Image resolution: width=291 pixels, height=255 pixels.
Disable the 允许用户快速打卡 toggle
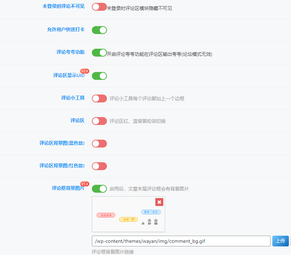click(x=99, y=30)
